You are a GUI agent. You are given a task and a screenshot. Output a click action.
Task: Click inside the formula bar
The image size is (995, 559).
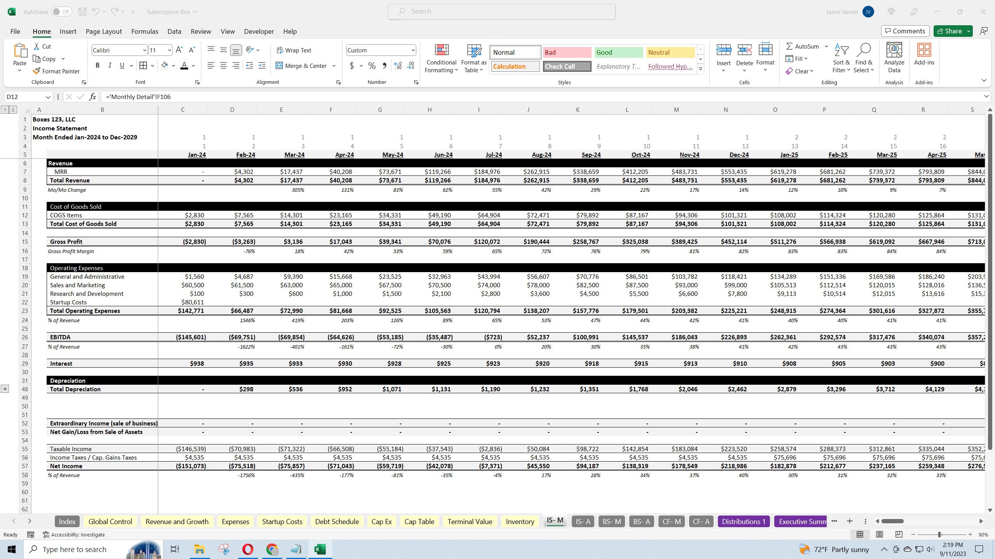[272, 96]
